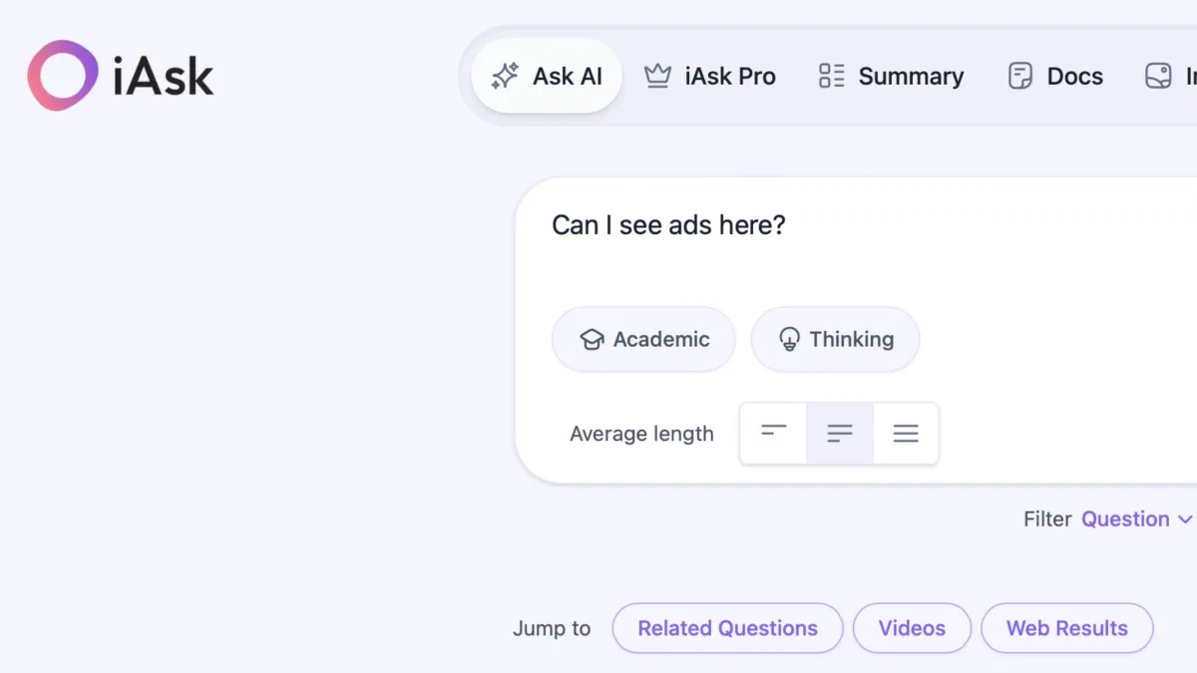Toggle Academic mode
1197x673 pixels.
[x=642, y=339]
